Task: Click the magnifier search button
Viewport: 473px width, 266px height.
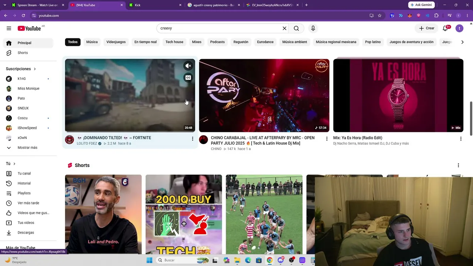Action: (x=296, y=28)
